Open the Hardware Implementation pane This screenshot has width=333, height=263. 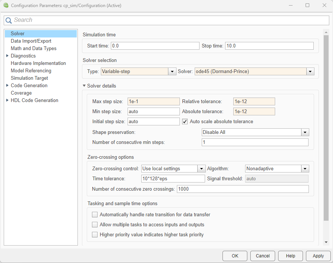(x=38, y=63)
